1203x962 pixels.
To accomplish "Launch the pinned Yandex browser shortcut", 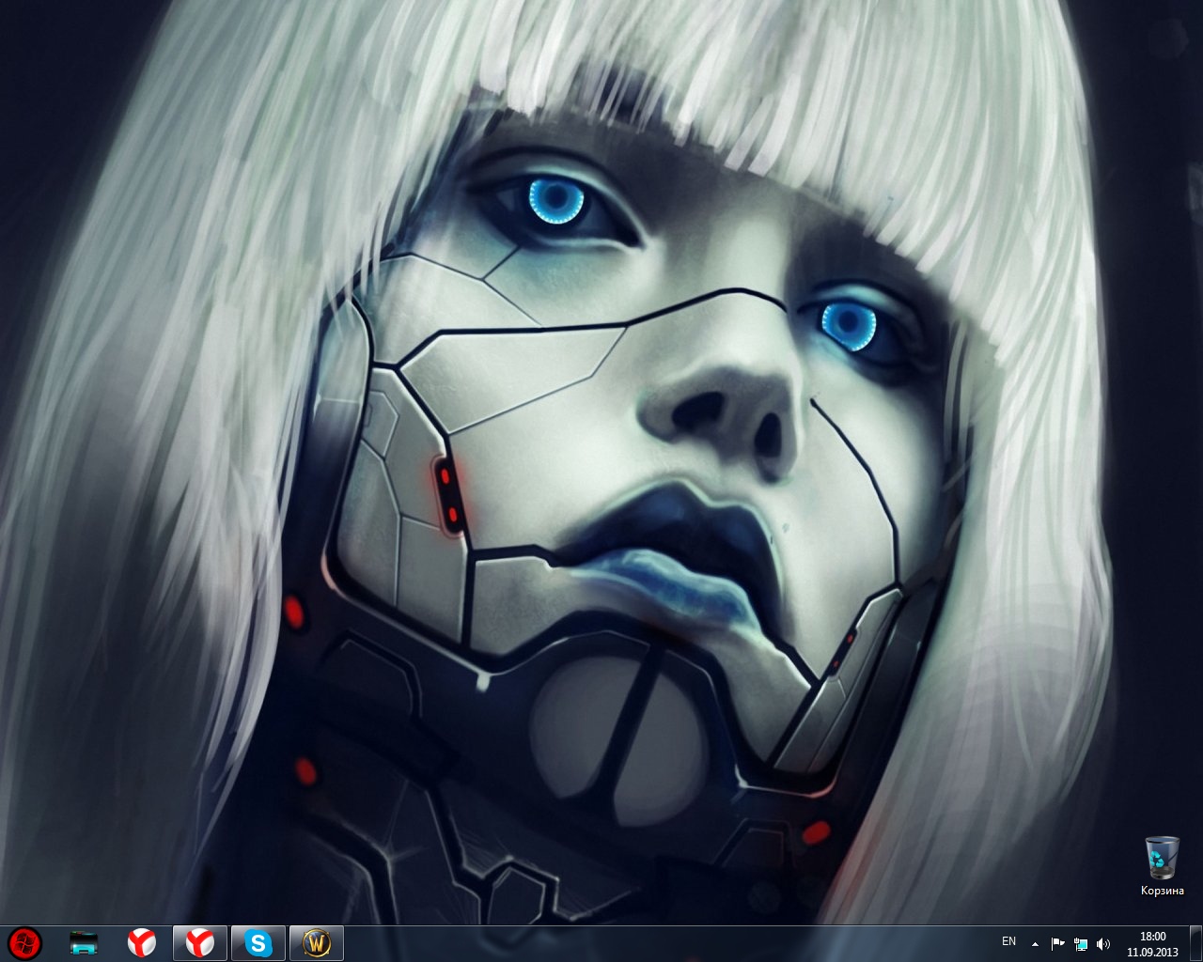I will (x=142, y=942).
